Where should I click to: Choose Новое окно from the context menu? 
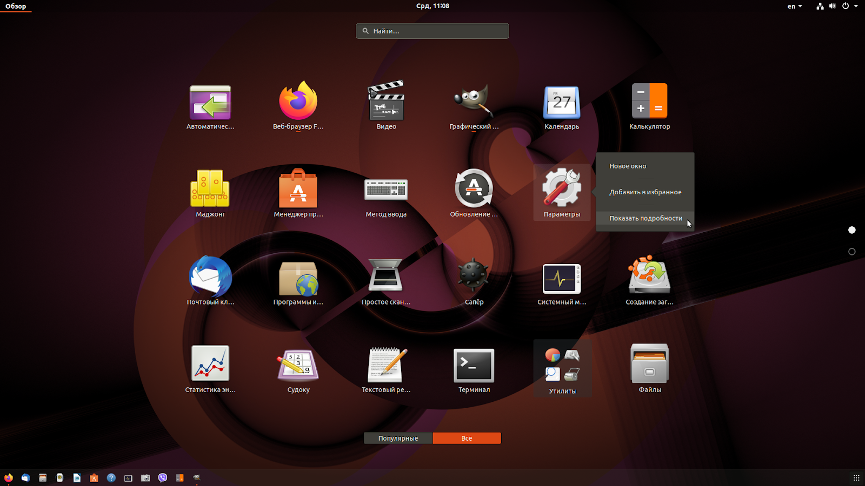click(x=627, y=166)
